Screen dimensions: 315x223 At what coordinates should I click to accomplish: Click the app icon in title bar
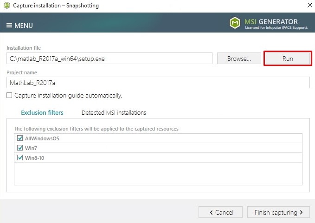[7, 6]
